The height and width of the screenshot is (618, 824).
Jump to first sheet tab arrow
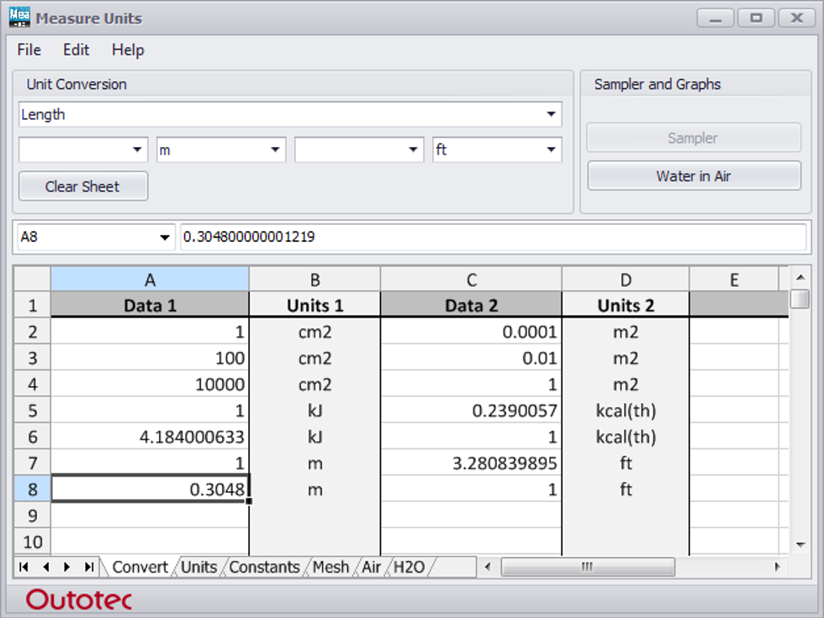24,567
